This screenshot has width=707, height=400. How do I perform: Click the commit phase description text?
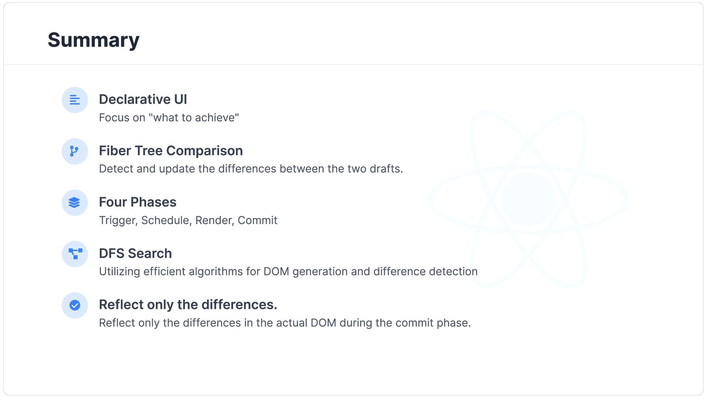[x=285, y=323]
